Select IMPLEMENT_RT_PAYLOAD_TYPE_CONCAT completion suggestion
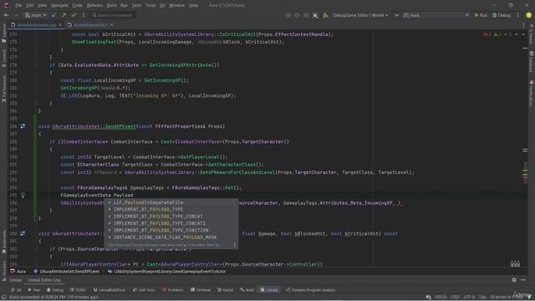The image size is (535, 301). (171, 217)
